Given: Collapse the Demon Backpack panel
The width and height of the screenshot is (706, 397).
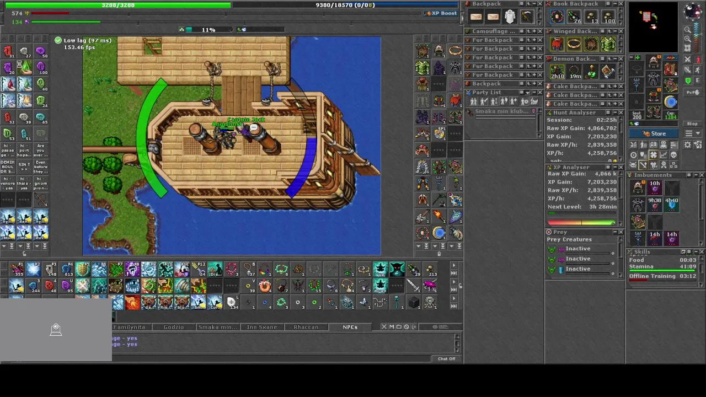Looking at the screenshot, I should point(614,58).
